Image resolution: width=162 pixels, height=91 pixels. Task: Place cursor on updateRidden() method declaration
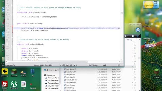pos(30,44)
